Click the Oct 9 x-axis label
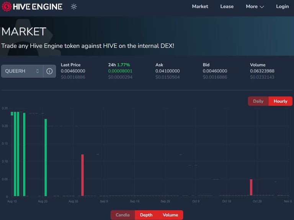The image size is (294, 220). point(196,201)
